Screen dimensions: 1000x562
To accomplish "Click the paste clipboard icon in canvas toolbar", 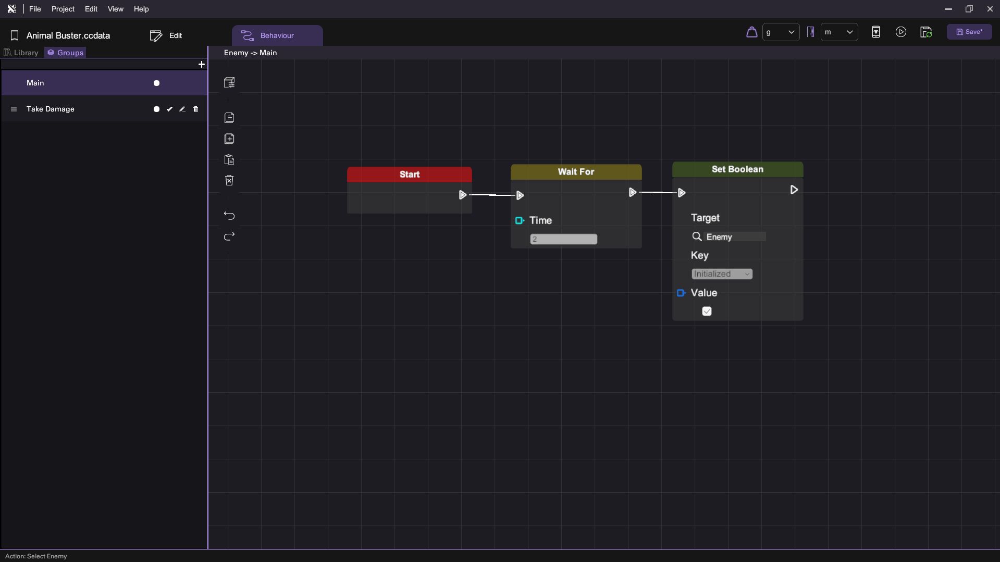I will (x=229, y=160).
